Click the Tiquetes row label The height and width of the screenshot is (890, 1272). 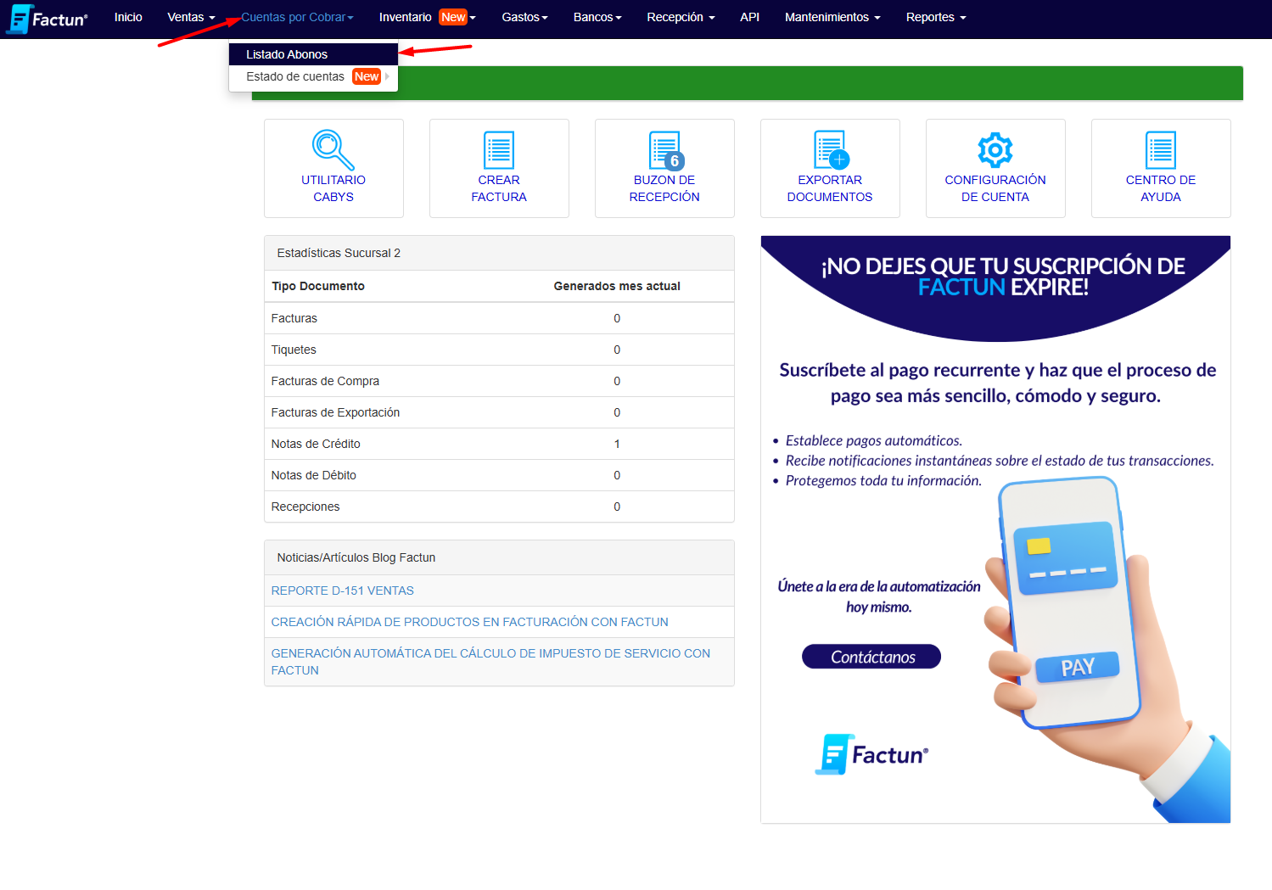tap(294, 350)
